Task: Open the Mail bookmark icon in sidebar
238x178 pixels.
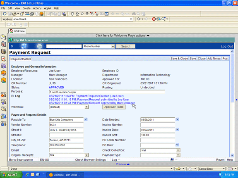Action: coord(3,37)
